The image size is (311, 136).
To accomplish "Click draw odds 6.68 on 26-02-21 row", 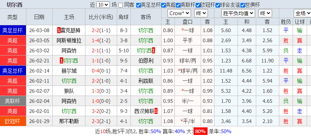I will (247, 61).
